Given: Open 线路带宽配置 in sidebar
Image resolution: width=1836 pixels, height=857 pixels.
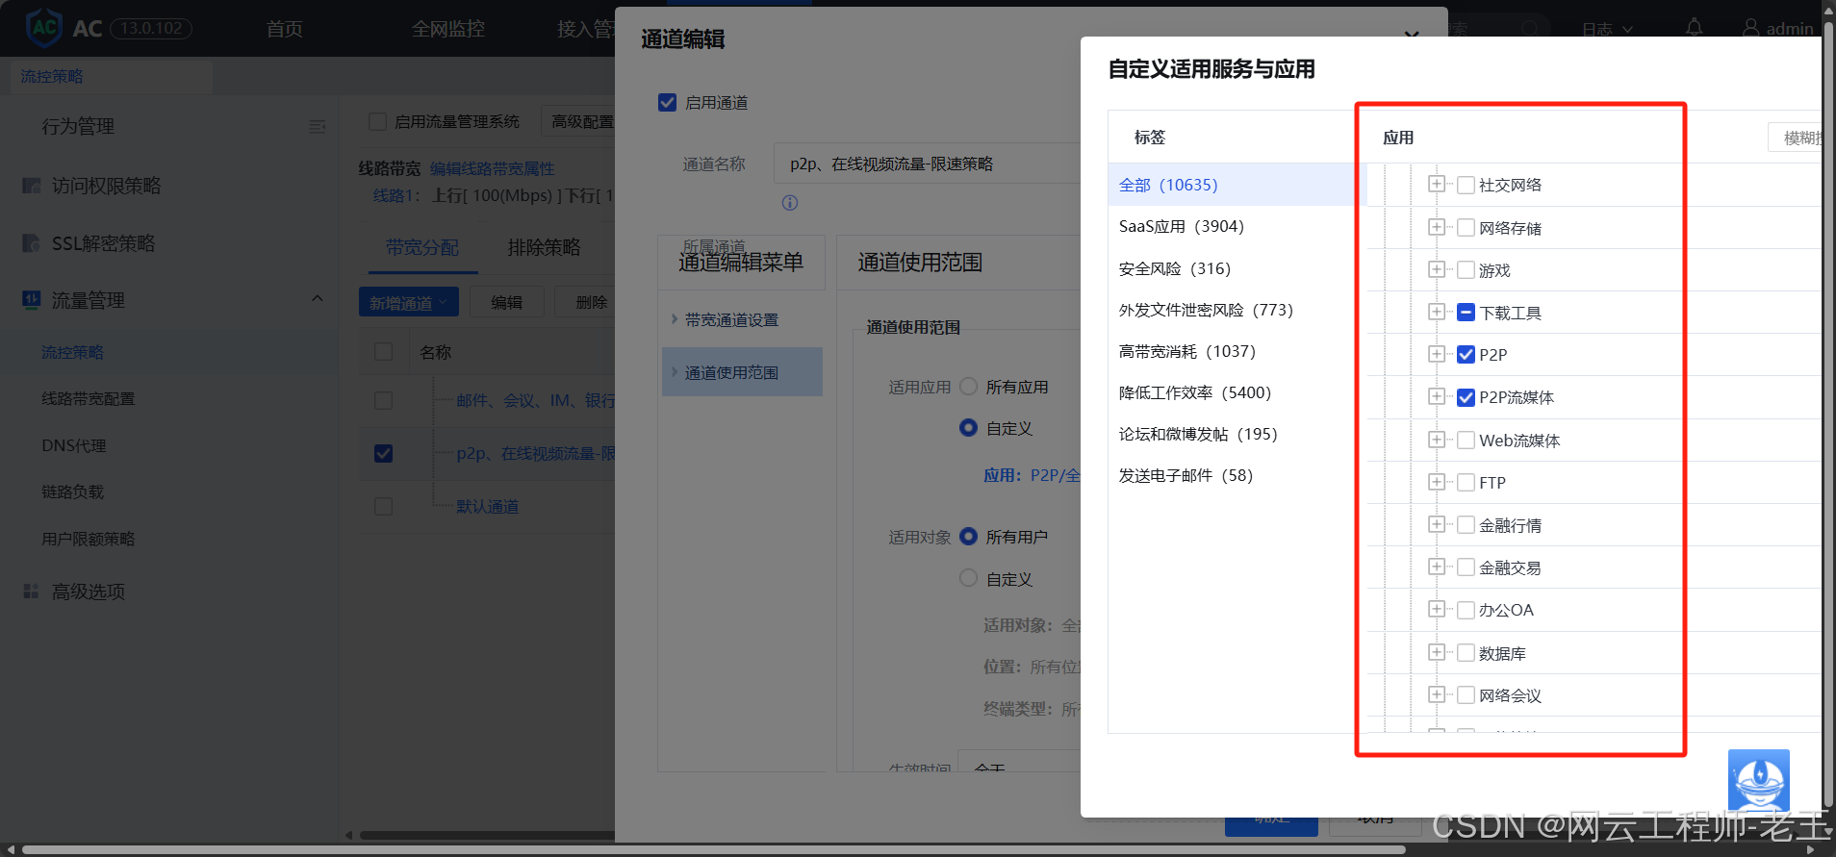Looking at the screenshot, I should point(89,398).
